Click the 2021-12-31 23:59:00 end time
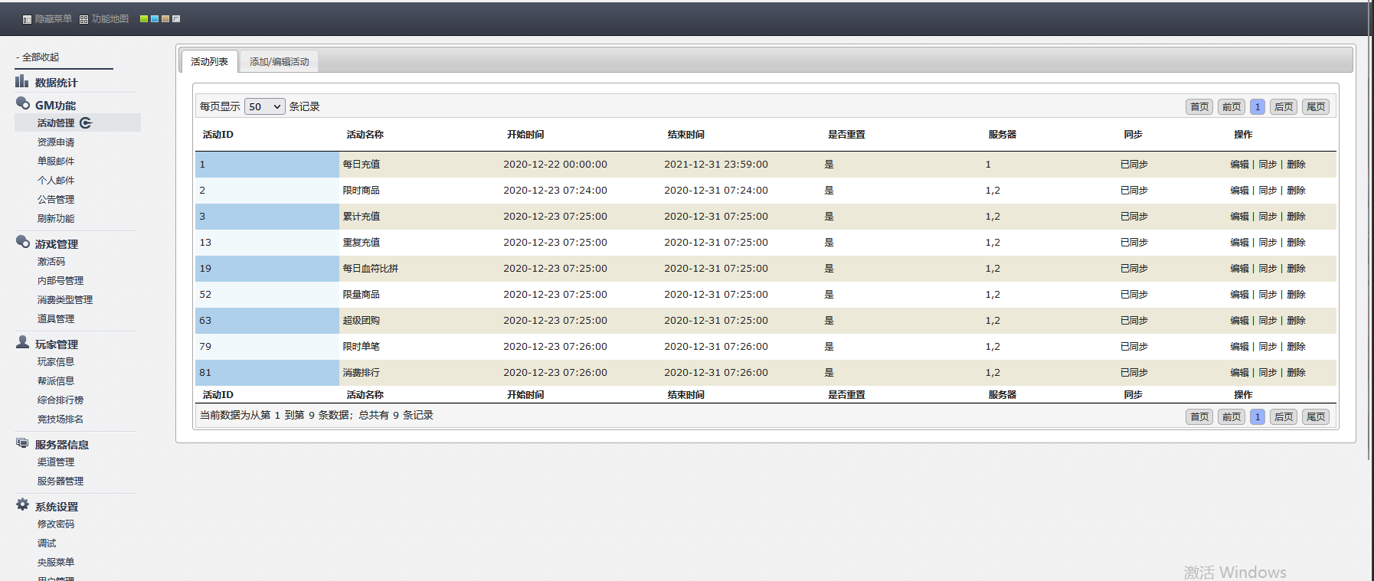Image resolution: width=1374 pixels, height=581 pixels. [x=715, y=165]
